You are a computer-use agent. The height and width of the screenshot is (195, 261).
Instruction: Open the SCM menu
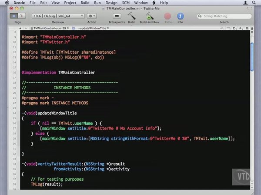click(x=126, y=3)
